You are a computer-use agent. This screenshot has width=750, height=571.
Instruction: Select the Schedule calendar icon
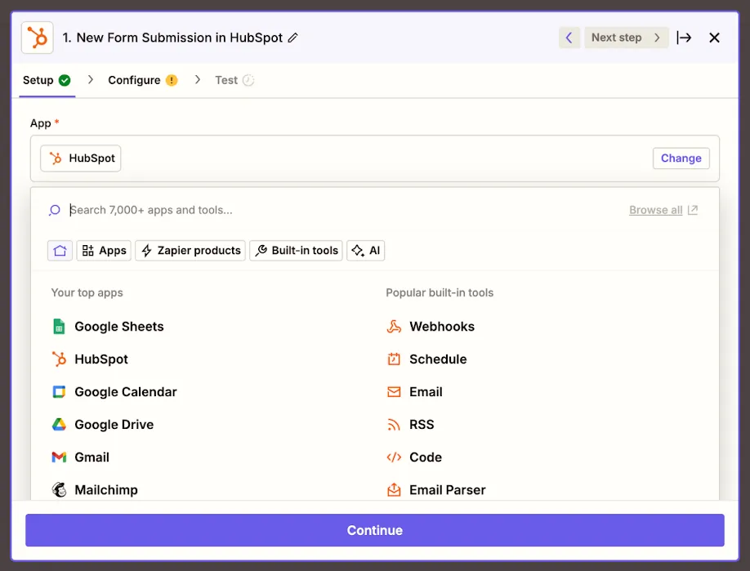394,359
